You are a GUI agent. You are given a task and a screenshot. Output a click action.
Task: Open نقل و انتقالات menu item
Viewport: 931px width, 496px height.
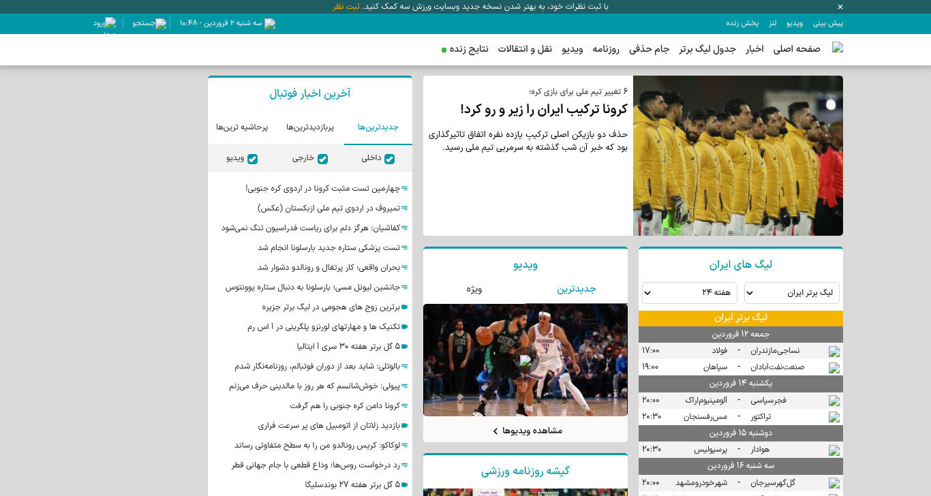pos(525,49)
